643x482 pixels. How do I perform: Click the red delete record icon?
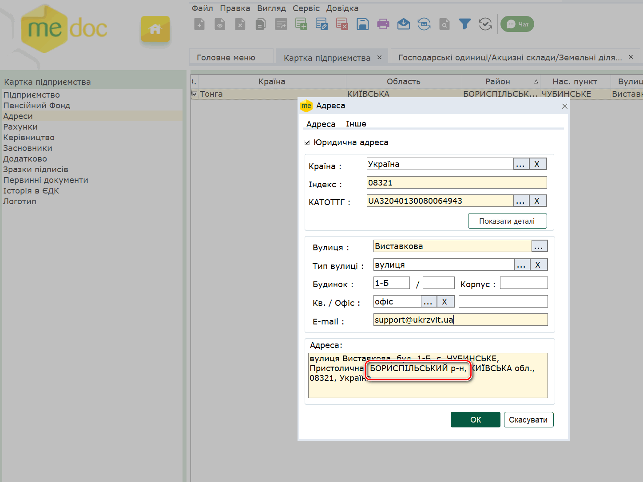point(341,24)
